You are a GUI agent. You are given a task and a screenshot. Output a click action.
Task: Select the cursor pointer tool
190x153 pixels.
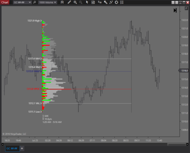87,2
